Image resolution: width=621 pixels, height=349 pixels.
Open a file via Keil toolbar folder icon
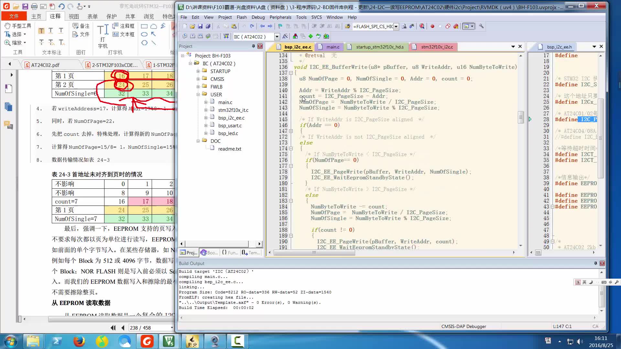tap(192, 26)
